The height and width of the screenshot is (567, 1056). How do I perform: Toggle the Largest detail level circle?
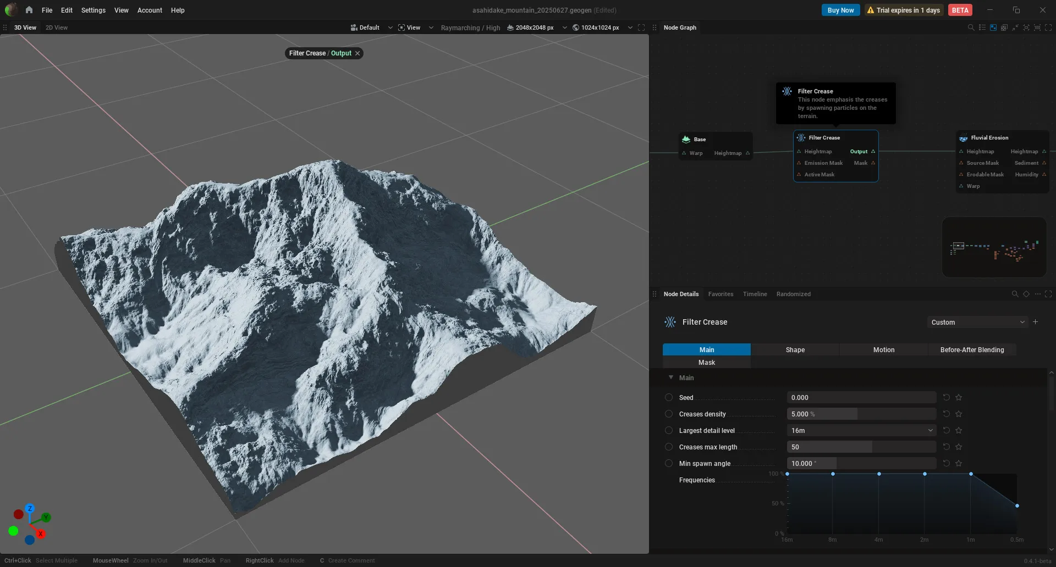669,430
